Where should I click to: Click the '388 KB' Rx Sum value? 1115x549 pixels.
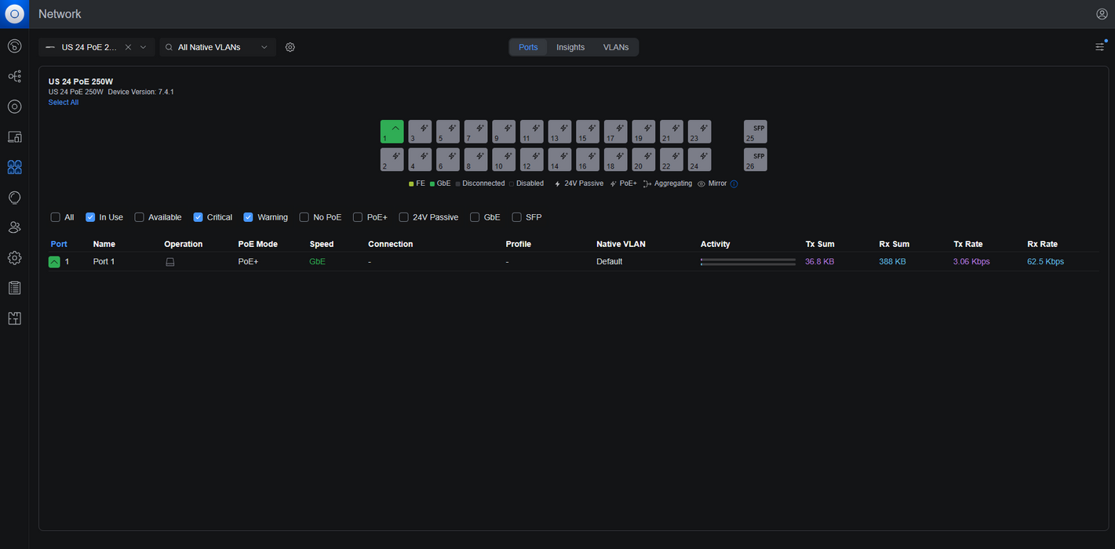click(x=893, y=262)
